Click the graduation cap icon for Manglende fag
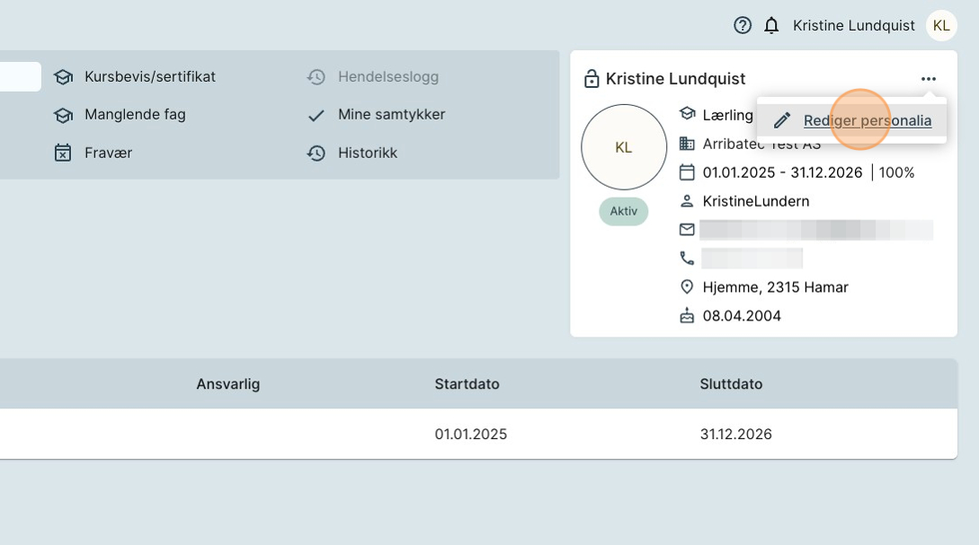 click(63, 115)
